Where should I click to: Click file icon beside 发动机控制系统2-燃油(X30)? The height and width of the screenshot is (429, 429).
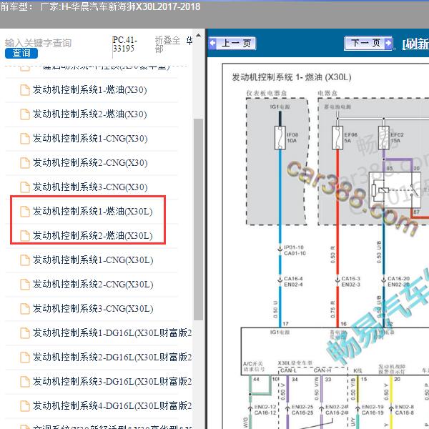click(25, 114)
